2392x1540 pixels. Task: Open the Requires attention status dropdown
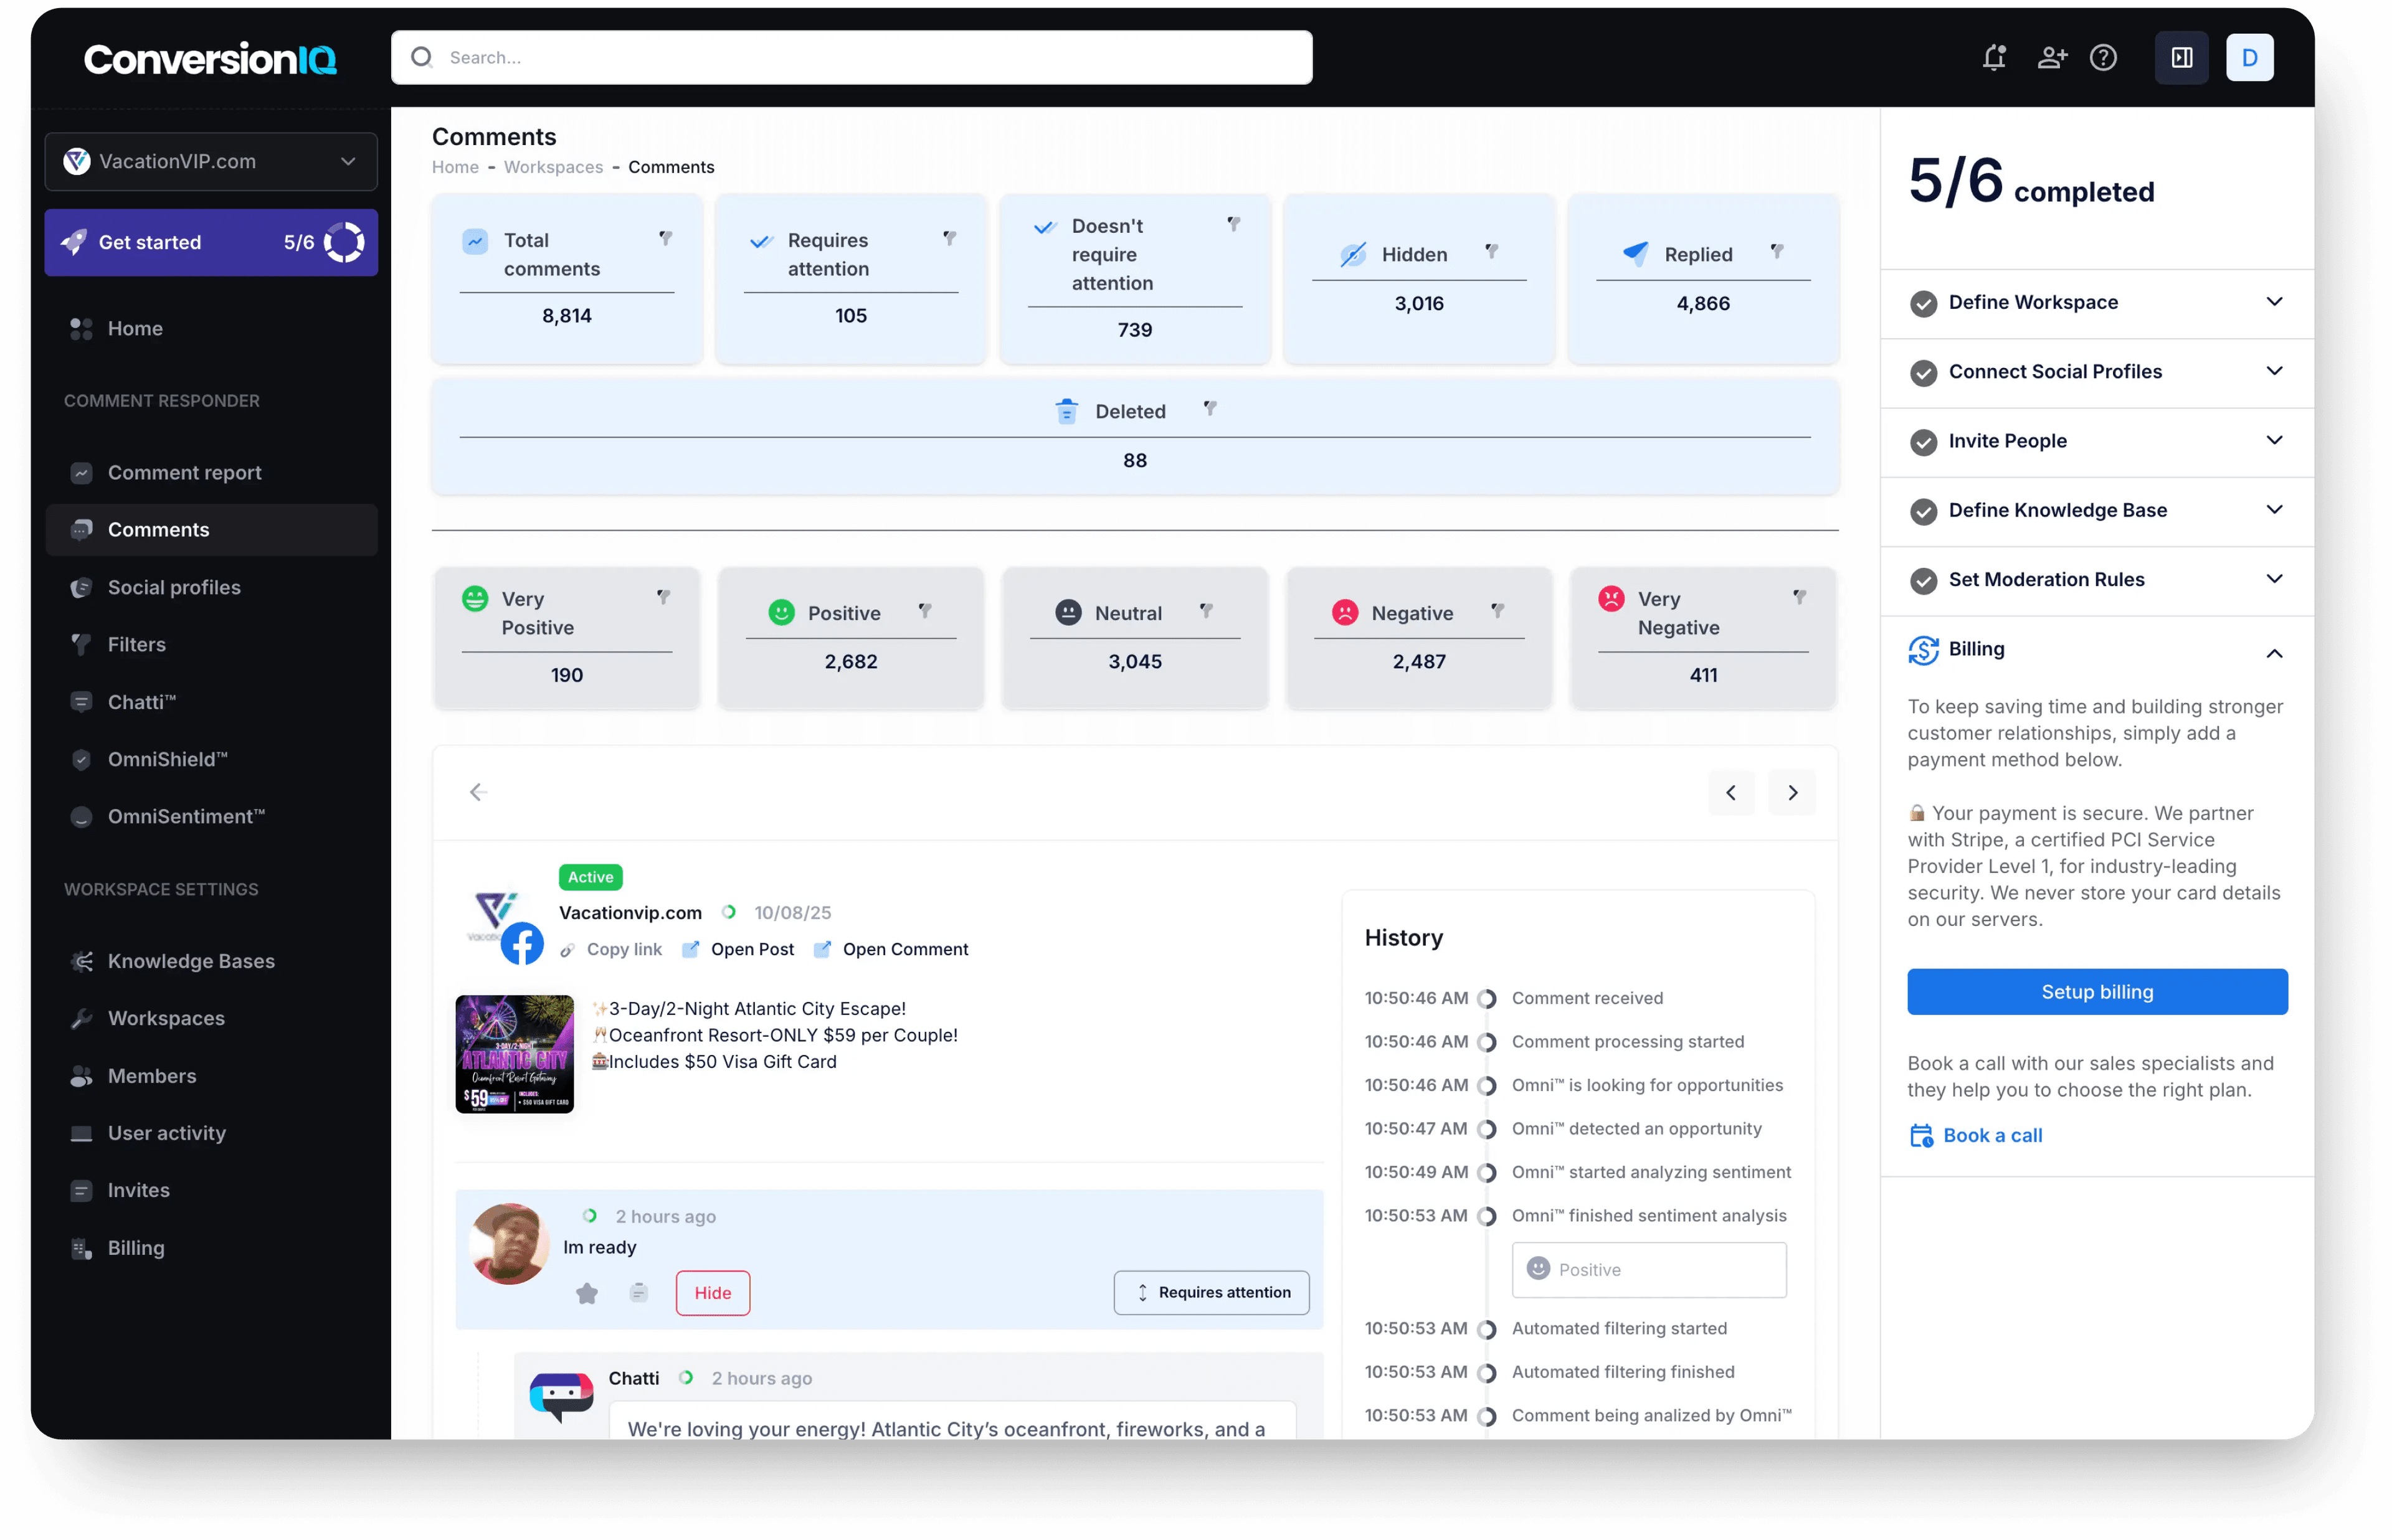(x=1211, y=1292)
